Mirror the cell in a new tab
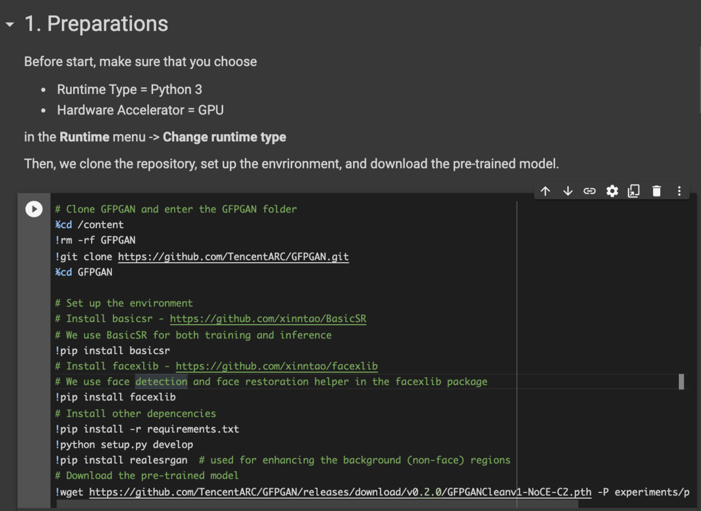This screenshot has width=701, height=511. (634, 191)
